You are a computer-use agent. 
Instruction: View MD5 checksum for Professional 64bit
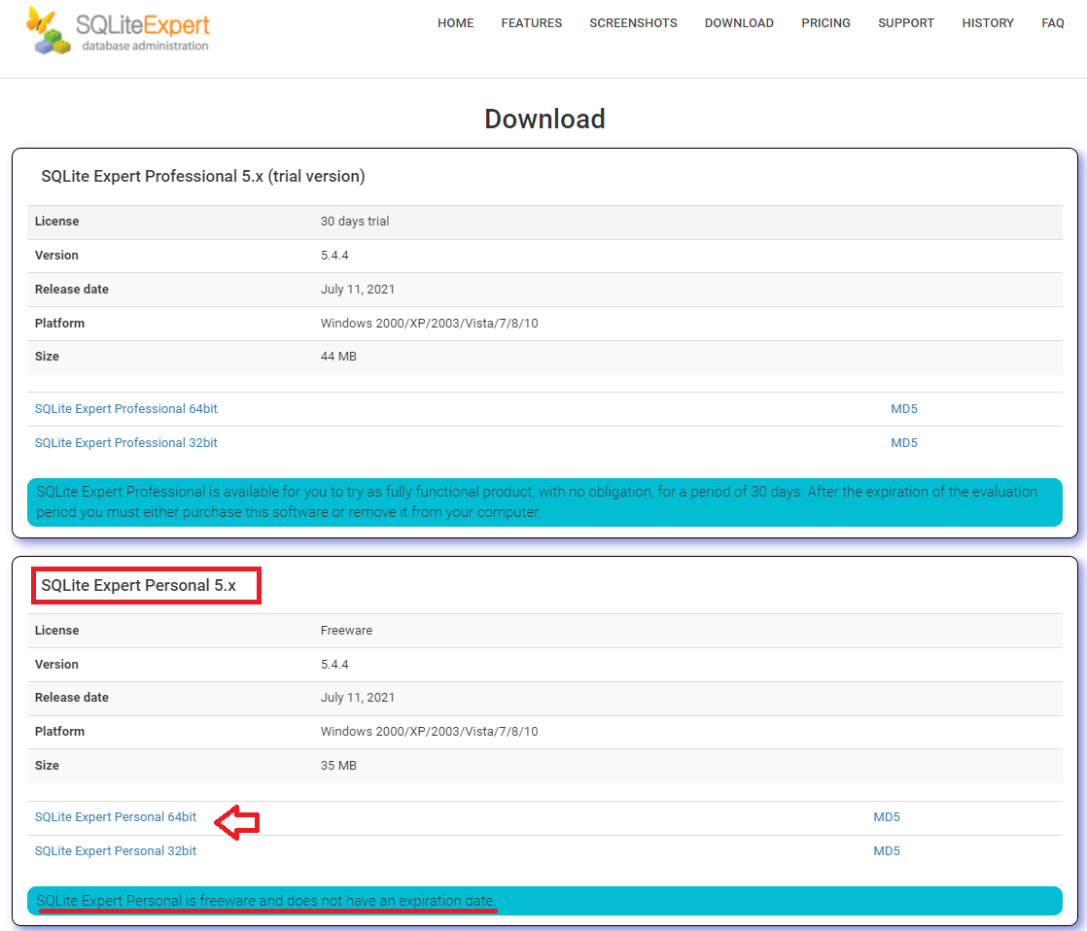tap(903, 408)
